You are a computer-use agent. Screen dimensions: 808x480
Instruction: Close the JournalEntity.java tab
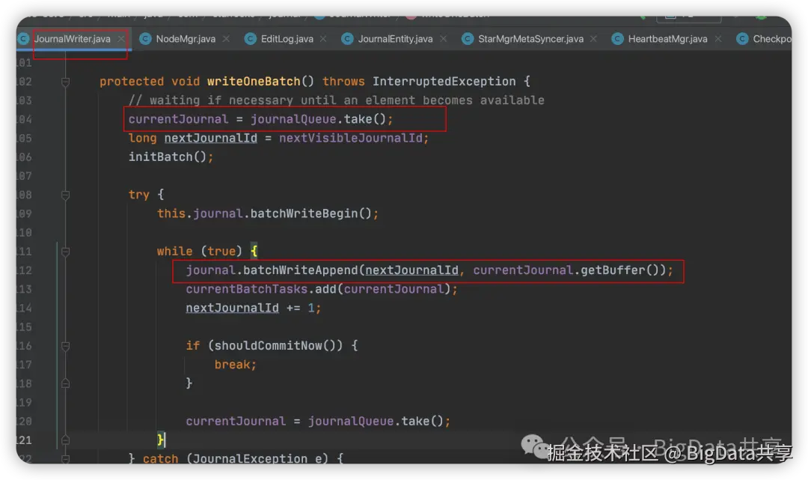pyautogui.click(x=443, y=39)
